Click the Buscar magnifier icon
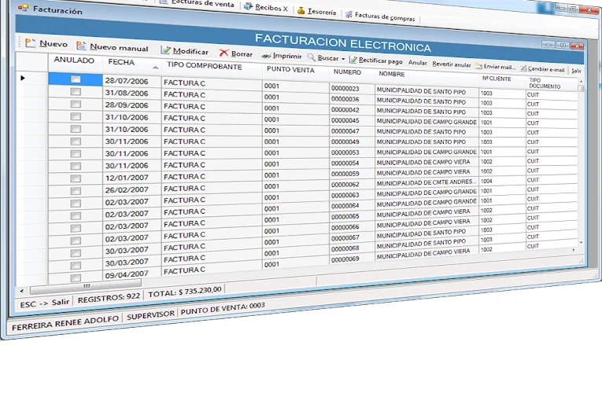This screenshot has width=602, height=393. click(x=312, y=57)
